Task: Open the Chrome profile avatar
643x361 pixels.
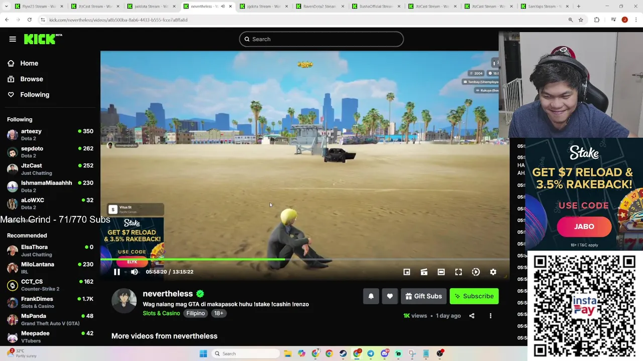Action: 624,20
